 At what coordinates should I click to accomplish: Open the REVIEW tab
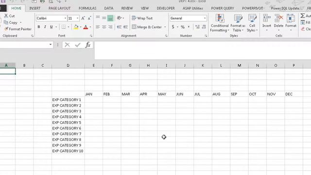127,8
